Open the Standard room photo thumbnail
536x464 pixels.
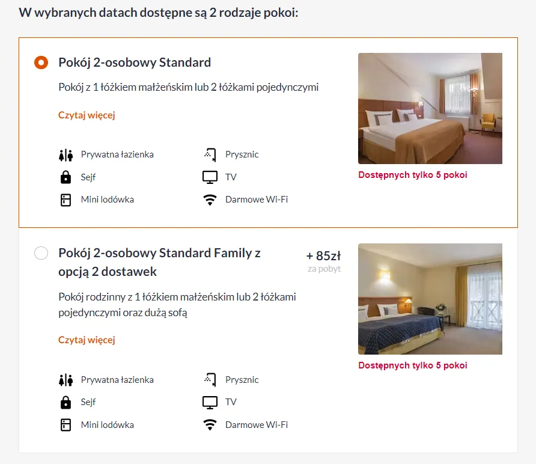coord(430,108)
